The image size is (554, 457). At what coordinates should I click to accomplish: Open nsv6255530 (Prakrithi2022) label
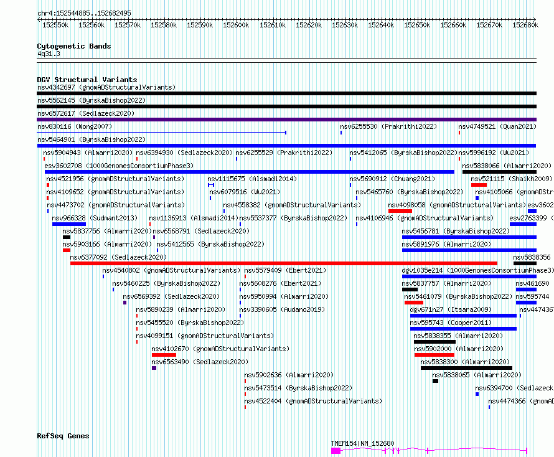388,126
